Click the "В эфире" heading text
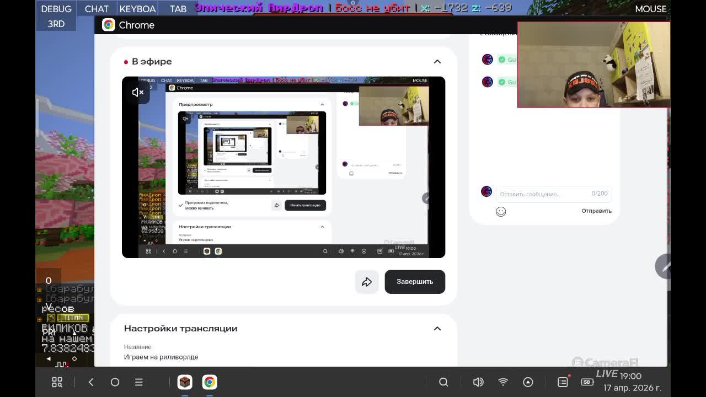The height and width of the screenshot is (397, 706). tap(152, 62)
